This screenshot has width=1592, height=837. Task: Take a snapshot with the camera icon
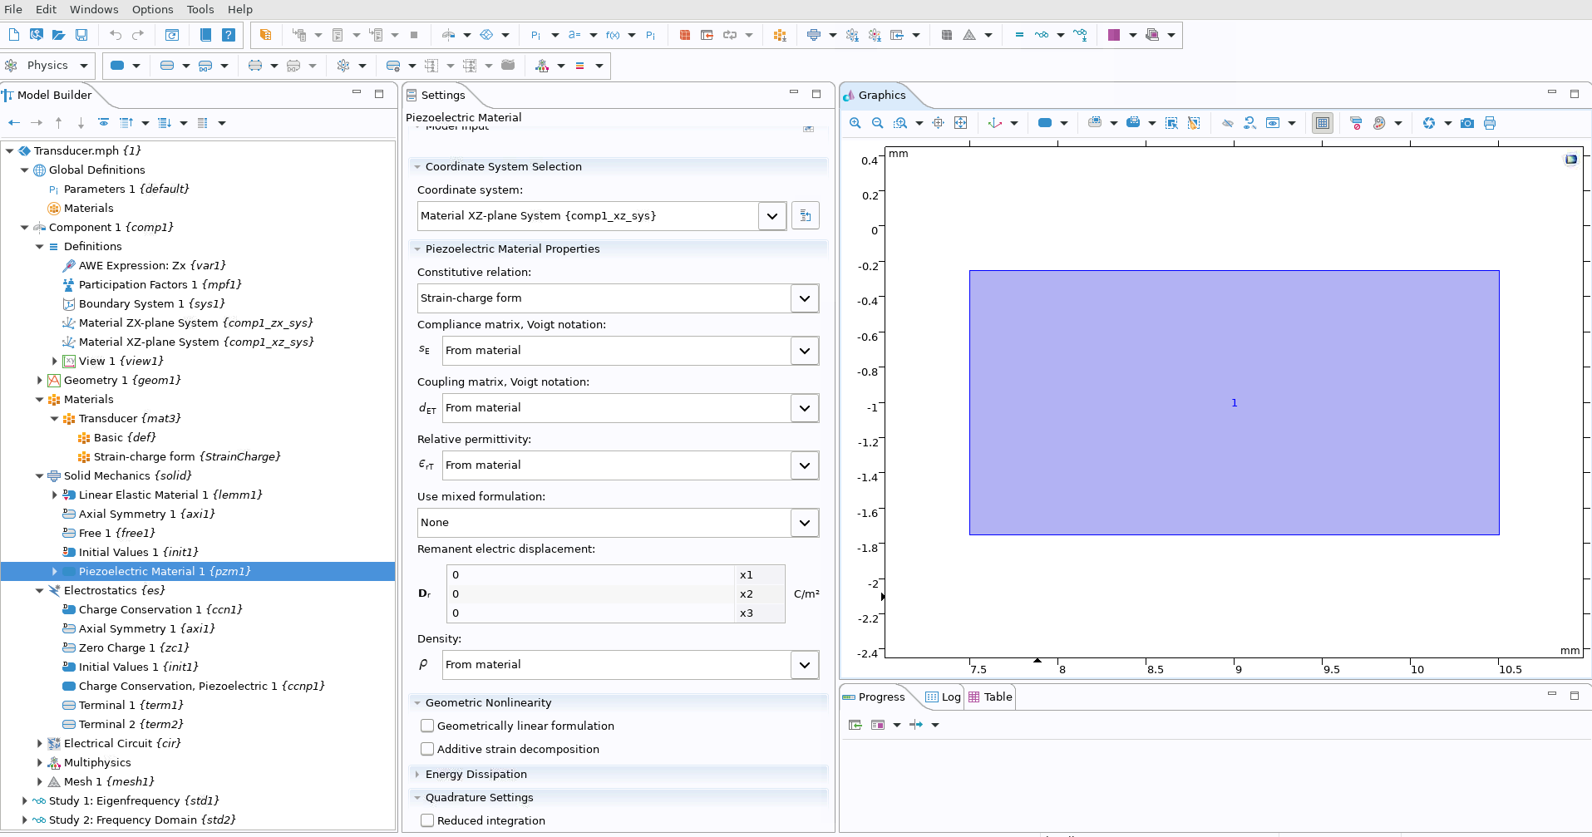tap(1467, 123)
